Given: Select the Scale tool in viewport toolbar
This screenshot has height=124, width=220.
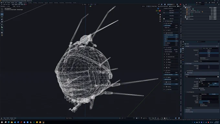Looking at the screenshot, I should click(2, 19).
